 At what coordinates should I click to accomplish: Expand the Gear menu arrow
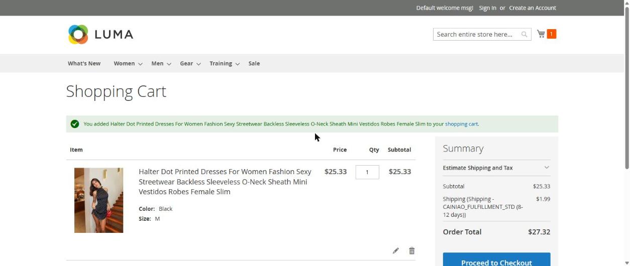coord(198,64)
